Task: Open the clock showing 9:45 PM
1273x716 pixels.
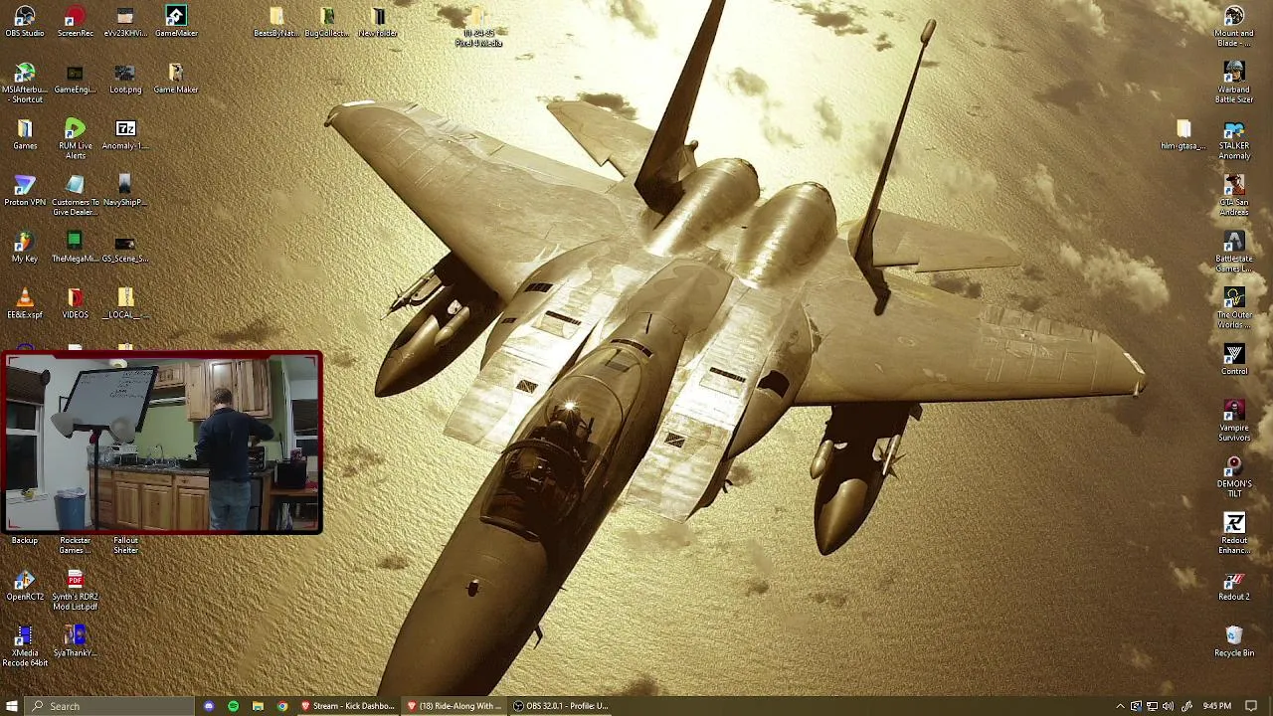Action: 1216,706
